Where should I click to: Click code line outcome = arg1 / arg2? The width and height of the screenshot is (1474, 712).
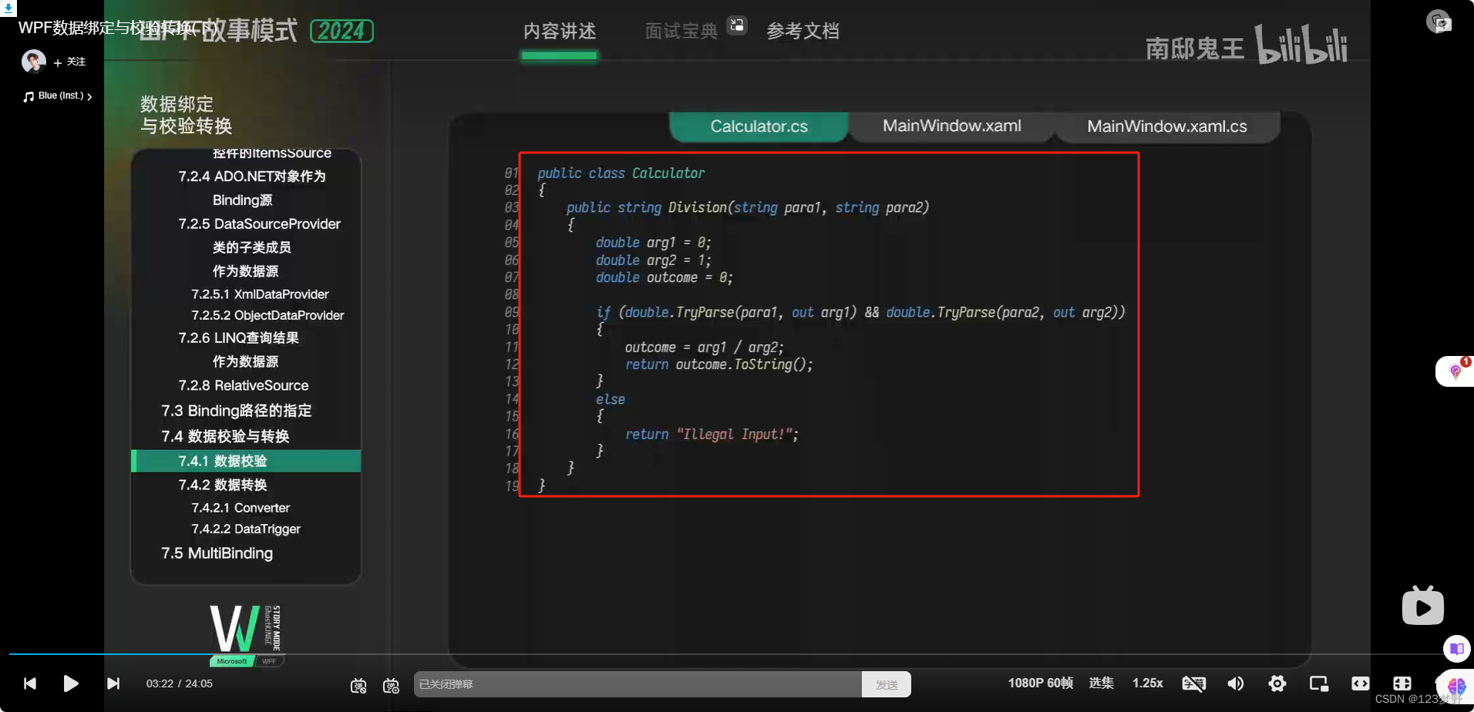pyautogui.click(x=704, y=348)
